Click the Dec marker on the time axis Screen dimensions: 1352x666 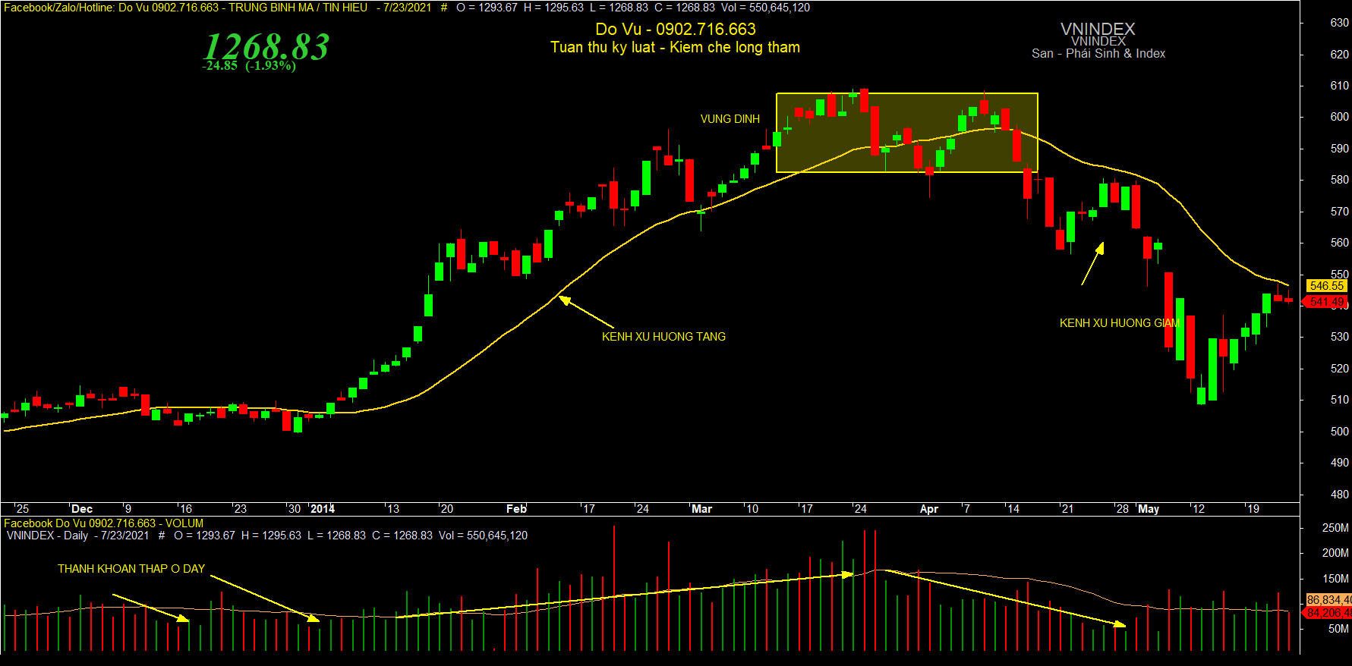81,509
